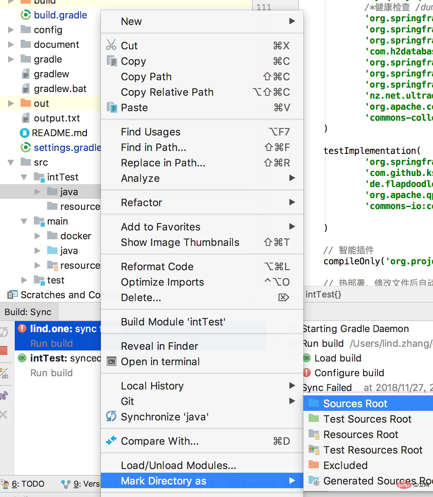Image resolution: width=433 pixels, height=497 pixels.
Task: Click the blue Sources Root folder icon
Action: [314, 402]
